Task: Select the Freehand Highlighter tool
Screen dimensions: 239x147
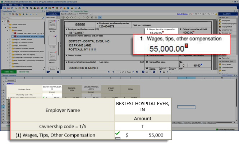Action: pos(228,24)
